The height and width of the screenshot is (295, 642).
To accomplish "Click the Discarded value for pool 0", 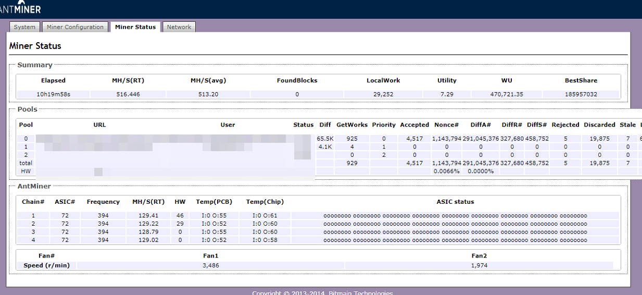I will pos(599,139).
